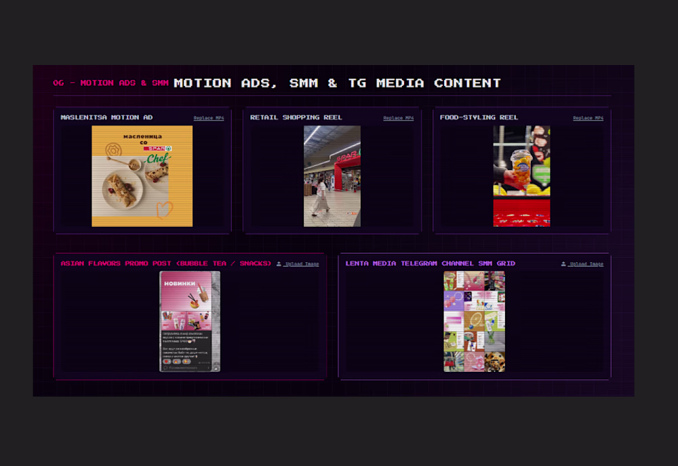Select the Asian Flavors Promo Post title

(x=166, y=263)
